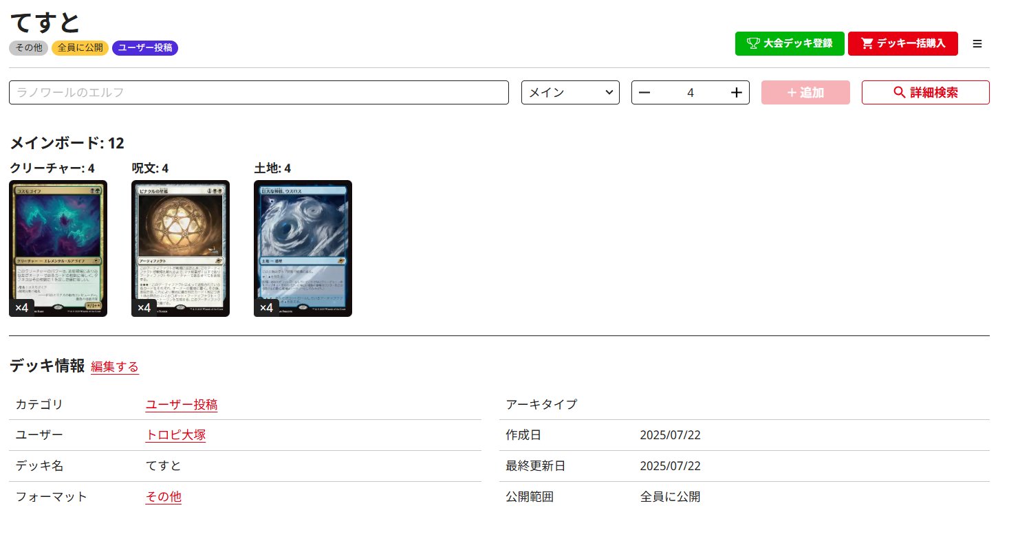Open 詳細検索 advanced search
Screen dimensions: 1009x554
pyautogui.click(x=926, y=93)
